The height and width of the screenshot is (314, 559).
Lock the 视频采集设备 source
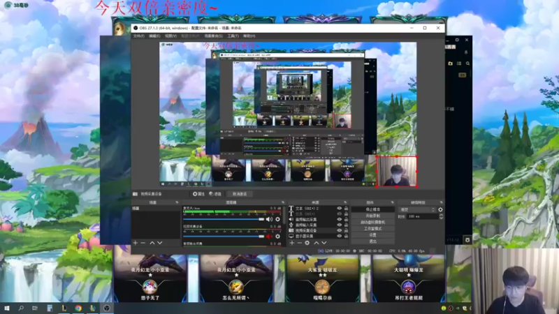[346, 230]
